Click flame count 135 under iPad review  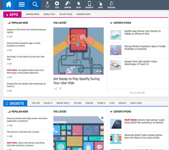pyautogui.click(x=10, y=136)
